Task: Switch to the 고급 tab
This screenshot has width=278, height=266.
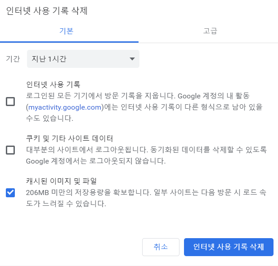Action: click(210, 31)
